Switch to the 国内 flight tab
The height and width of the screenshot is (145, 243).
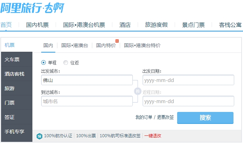click(48, 45)
